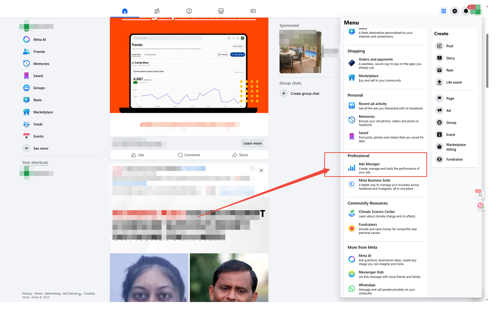Open the Video tab icon
Screen dimensions: 496x311
(189, 11)
